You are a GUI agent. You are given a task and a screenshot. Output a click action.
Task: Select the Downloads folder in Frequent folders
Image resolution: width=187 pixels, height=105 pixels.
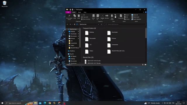112,33
